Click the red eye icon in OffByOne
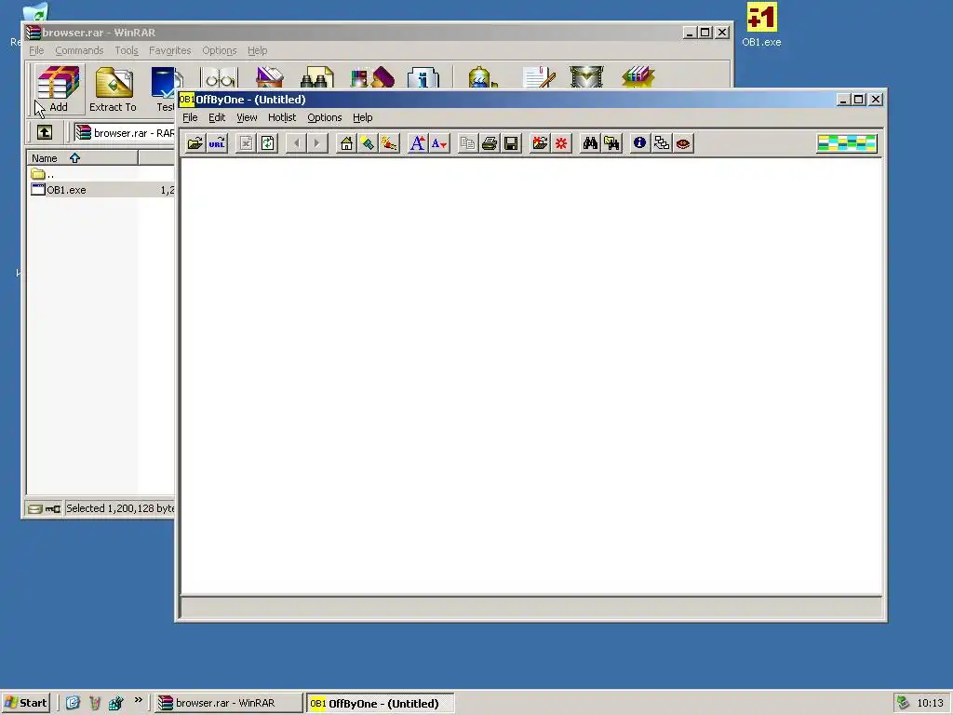This screenshot has width=953, height=715. click(683, 143)
